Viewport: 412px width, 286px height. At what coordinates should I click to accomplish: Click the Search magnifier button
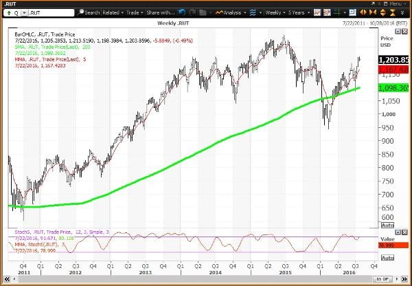[x=89, y=12]
